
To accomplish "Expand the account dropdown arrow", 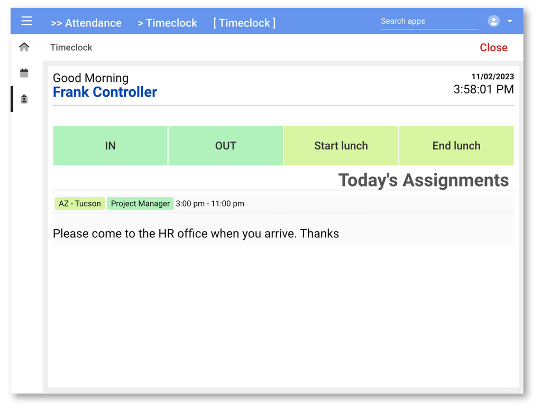I will [510, 21].
